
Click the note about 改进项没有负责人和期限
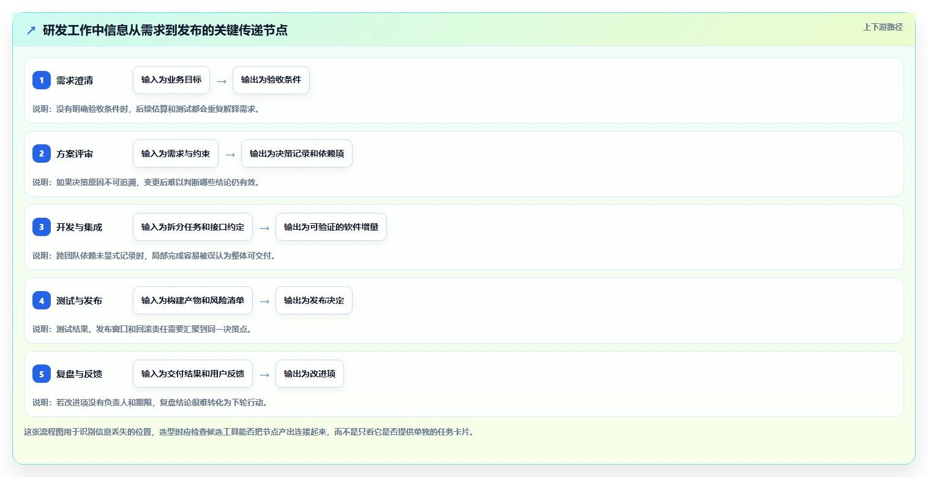150,402
